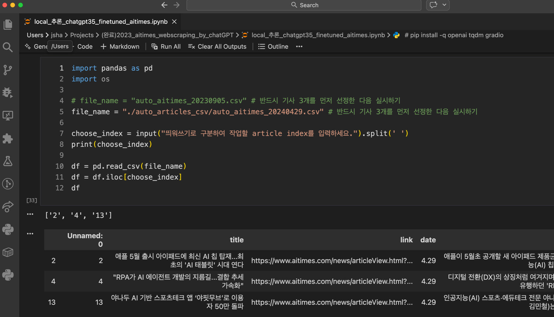This screenshot has width=554, height=317.
Task: Click the index label 13 in the dataframe
Action: point(52,302)
